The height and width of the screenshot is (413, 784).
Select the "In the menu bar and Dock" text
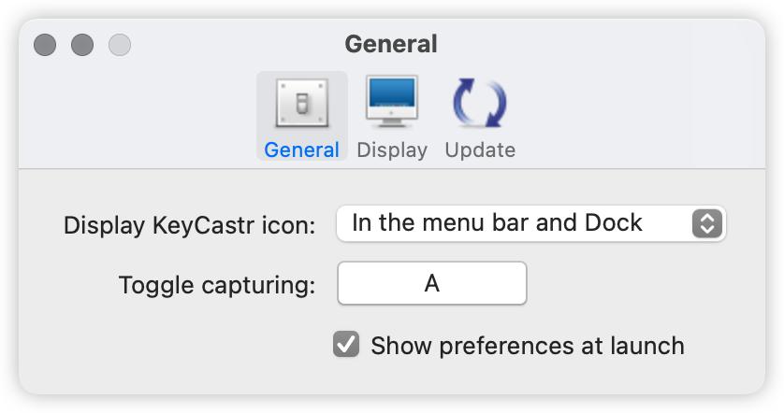(x=497, y=223)
